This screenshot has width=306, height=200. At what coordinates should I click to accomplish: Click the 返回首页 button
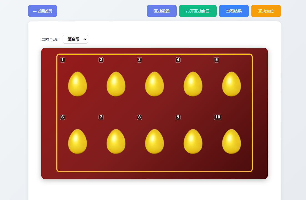(42, 11)
